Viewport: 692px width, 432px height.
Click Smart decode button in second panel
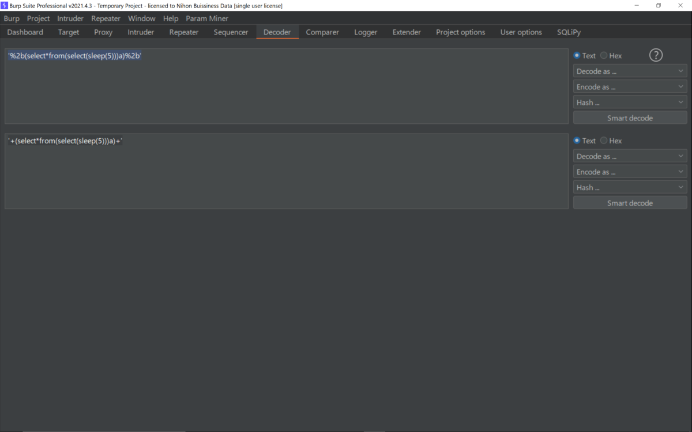630,203
